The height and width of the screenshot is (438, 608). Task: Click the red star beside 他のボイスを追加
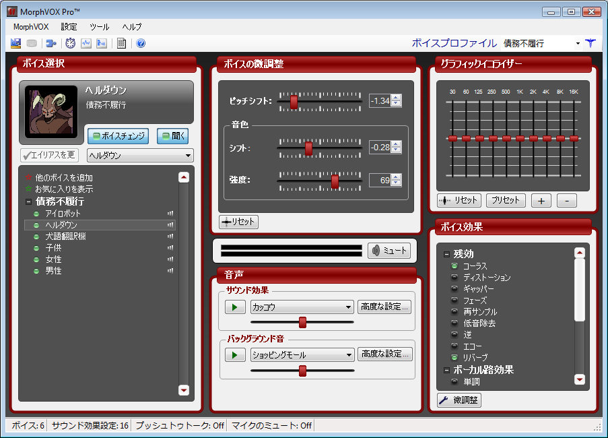[x=28, y=178]
